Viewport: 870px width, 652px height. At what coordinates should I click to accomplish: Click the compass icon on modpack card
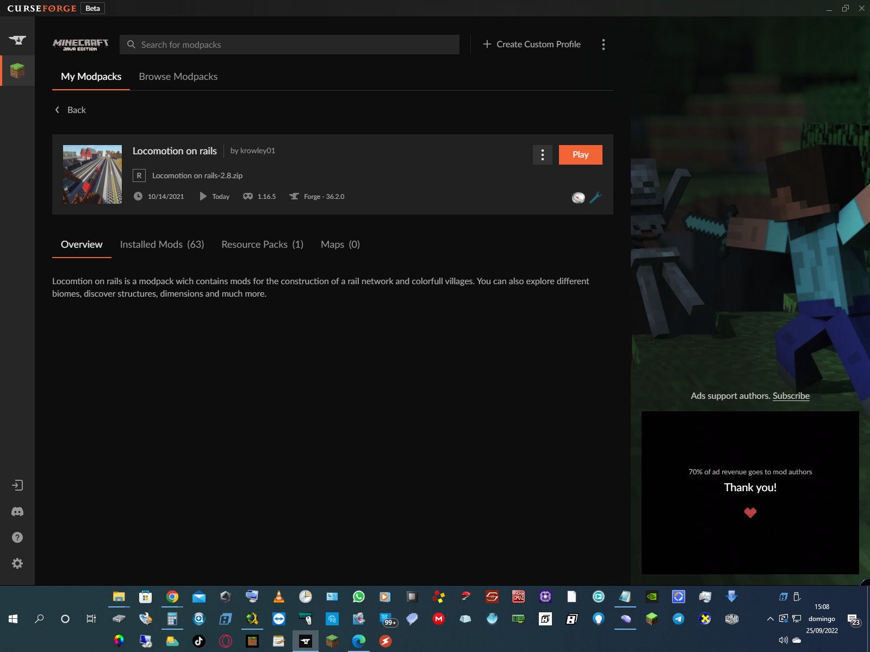[579, 198]
